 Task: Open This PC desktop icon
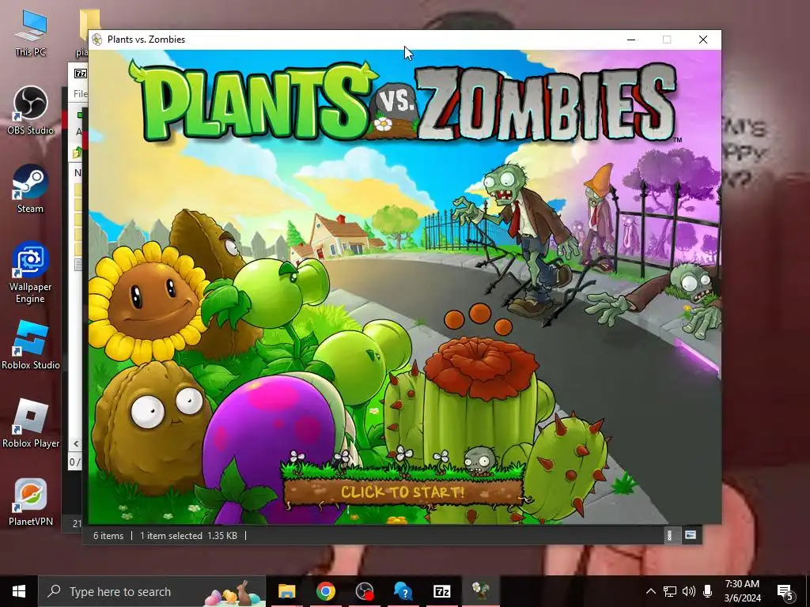(x=31, y=32)
